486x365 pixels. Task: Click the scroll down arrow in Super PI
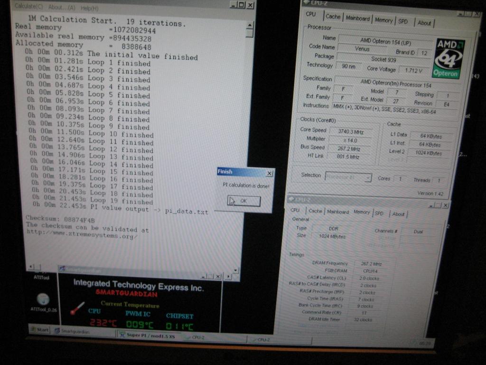click(x=235, y=270)
